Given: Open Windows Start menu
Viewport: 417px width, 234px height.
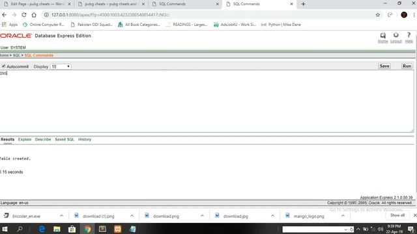Looking at the screenshot, I should click(5, 229).
